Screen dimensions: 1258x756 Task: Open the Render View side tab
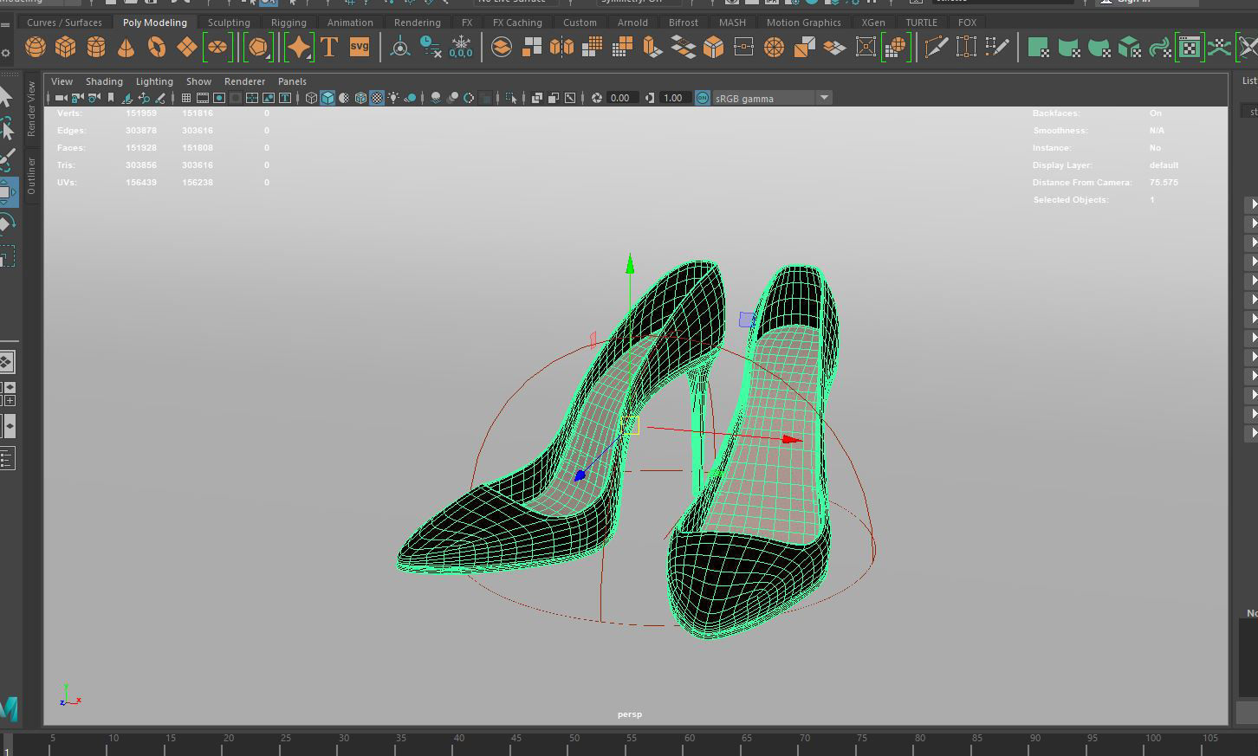[x=31, y=108]
